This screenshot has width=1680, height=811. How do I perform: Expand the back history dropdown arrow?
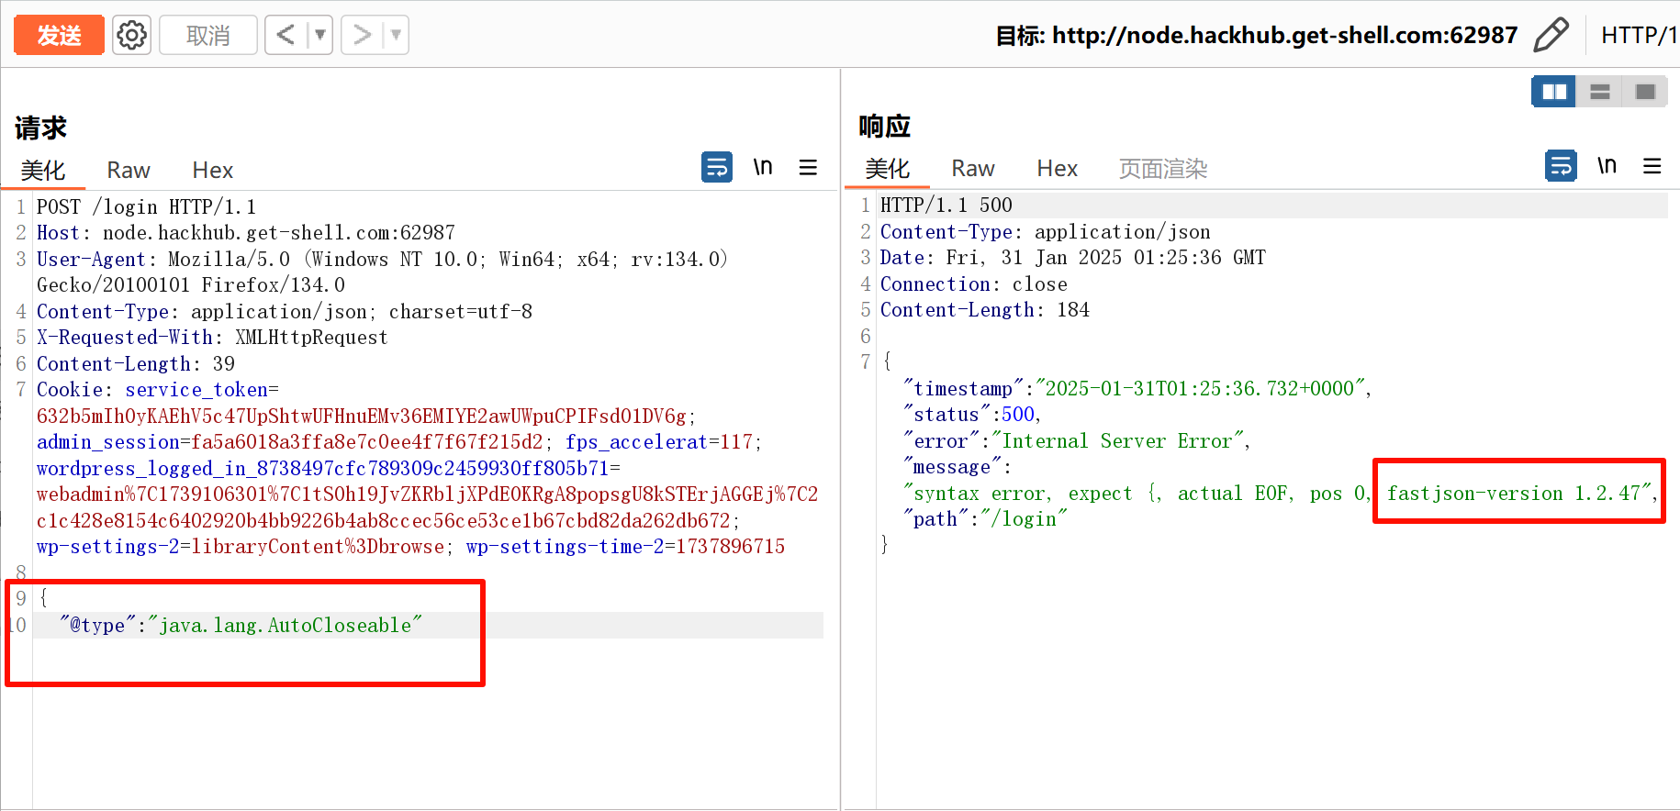pyautogui.click(x=320, y=36)
